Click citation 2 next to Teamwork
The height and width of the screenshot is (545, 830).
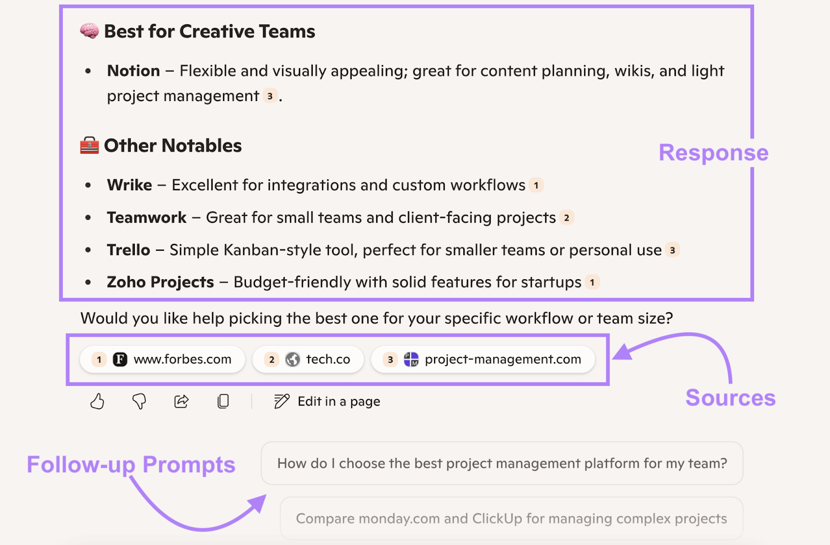(566, 218)
